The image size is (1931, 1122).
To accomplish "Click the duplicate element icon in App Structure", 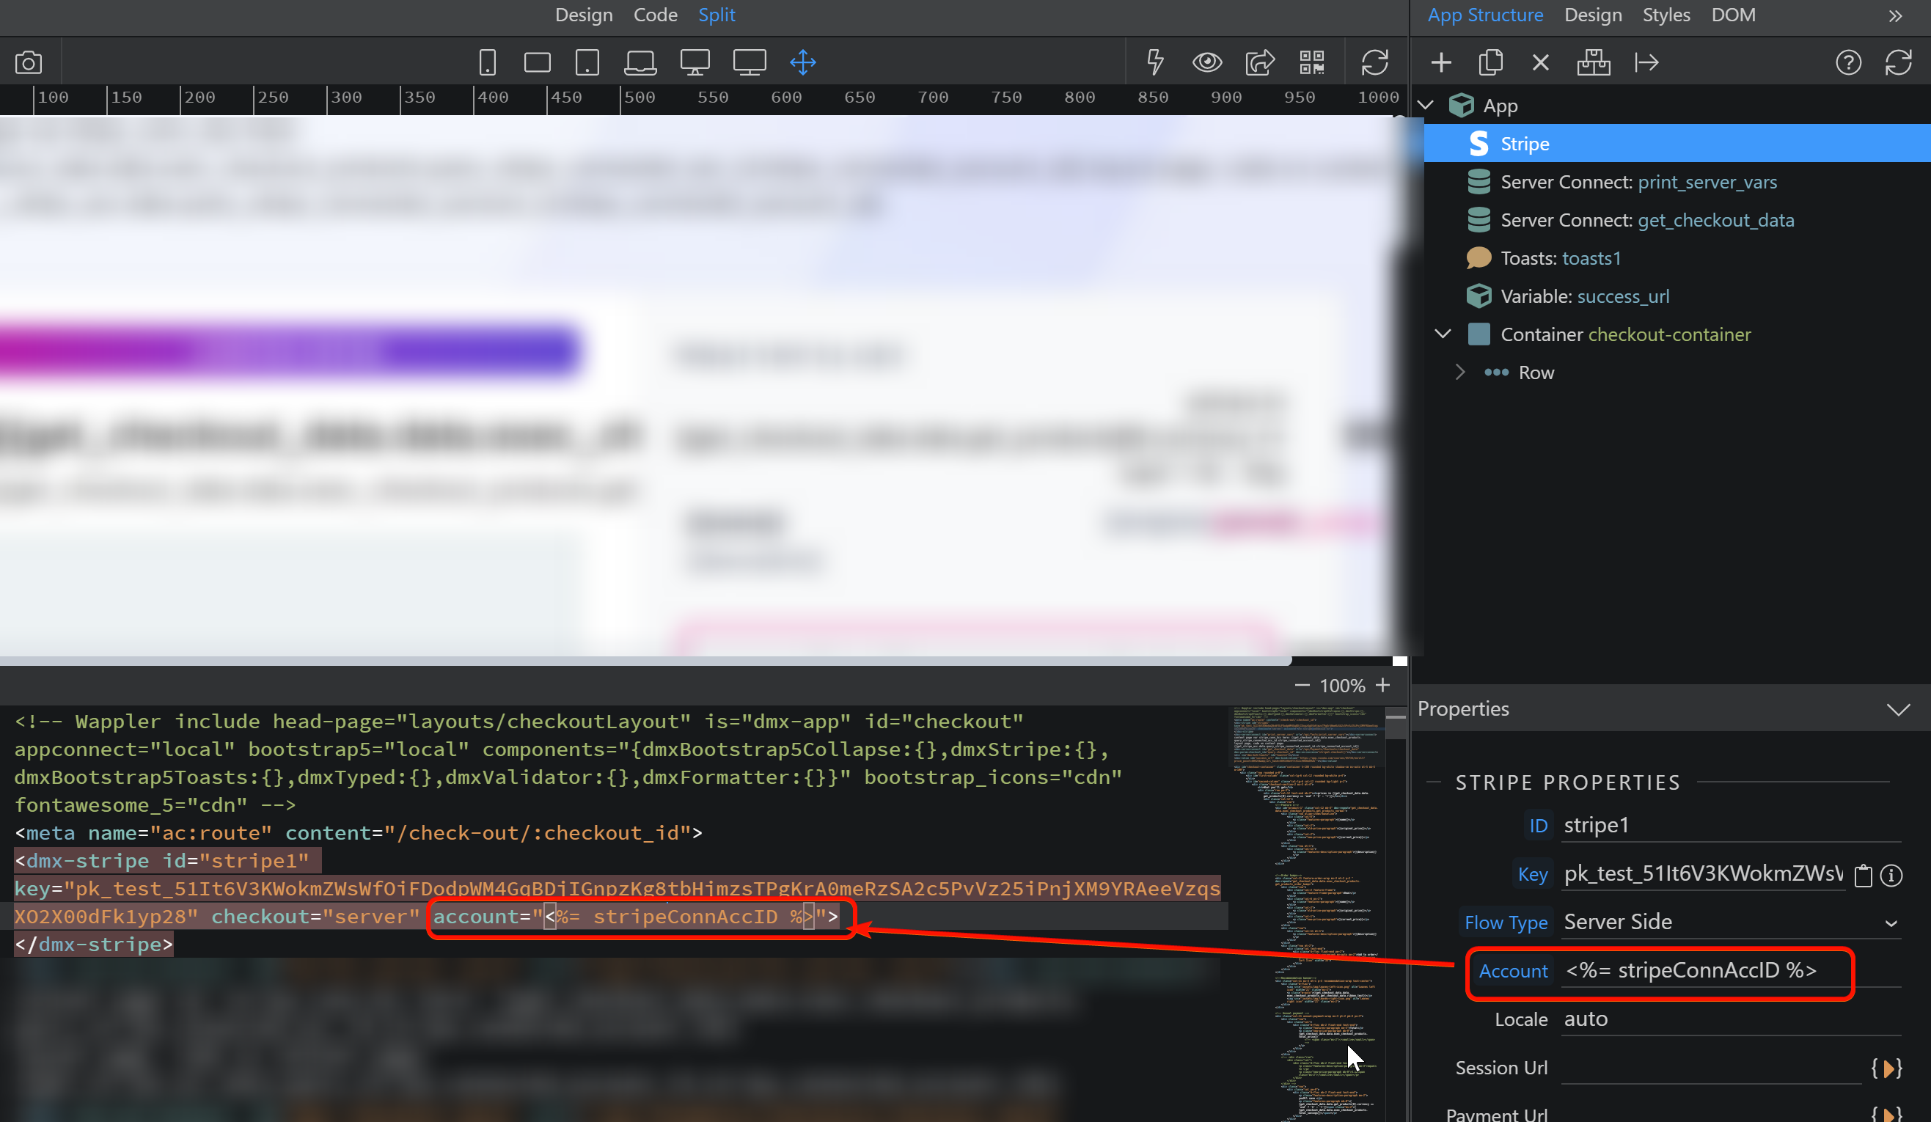I will point(1490,62).
